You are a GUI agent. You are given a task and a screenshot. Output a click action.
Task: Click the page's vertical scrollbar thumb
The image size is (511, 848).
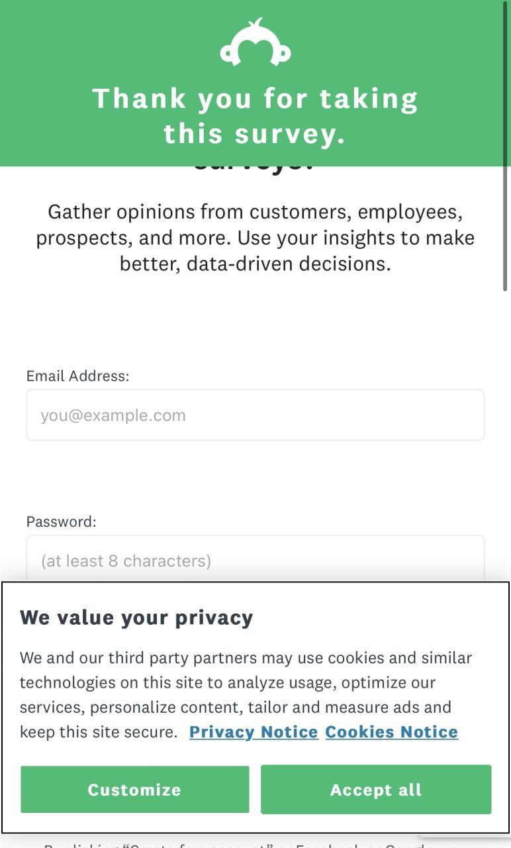point(506,146)
